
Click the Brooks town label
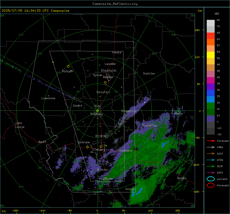click(x=182, y=178)
